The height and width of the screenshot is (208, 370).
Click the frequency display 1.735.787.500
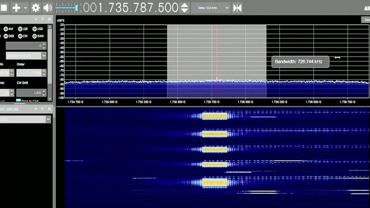(130, 8)
